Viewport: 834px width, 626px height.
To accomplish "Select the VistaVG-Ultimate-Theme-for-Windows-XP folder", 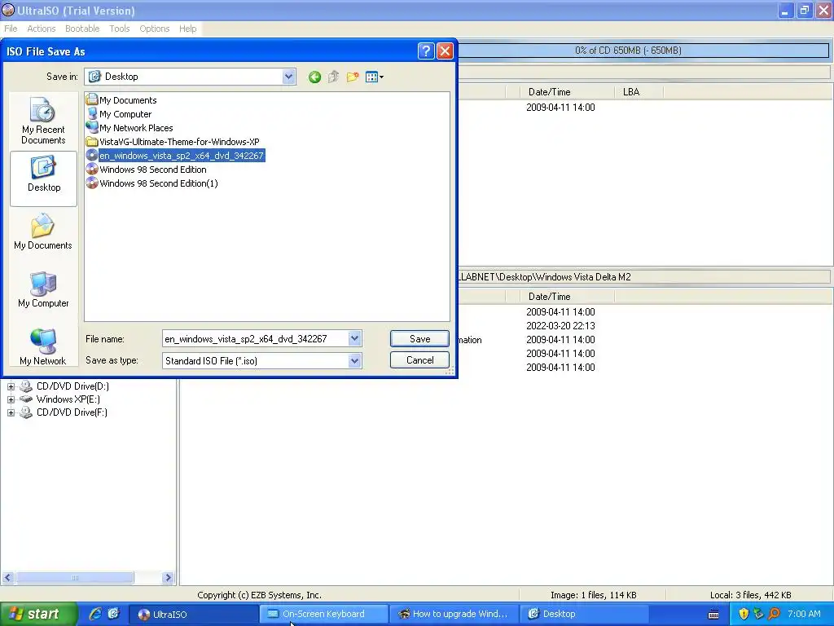I will pyautogui.click(x=173, y=142).
